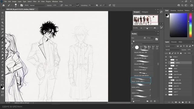Hide the clothes layer
This screenshot has width=194, height=109.
tap(166, 63)
